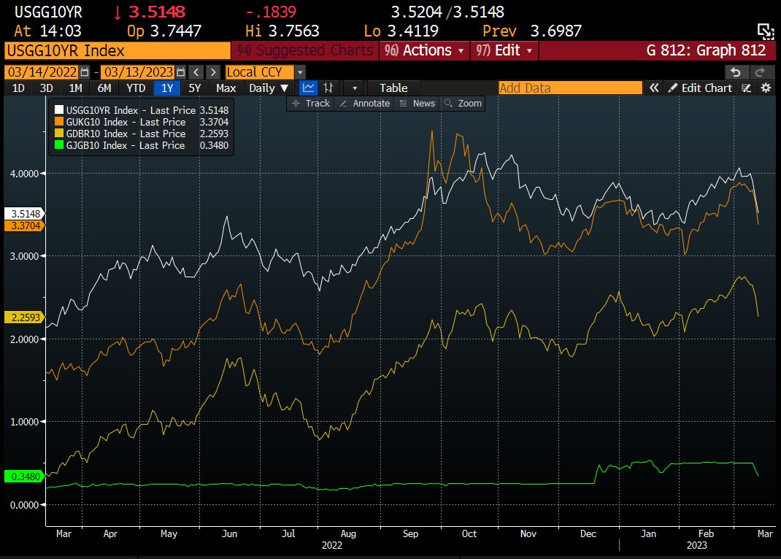Enable Annotate mode
Image resolution: width=781 pixels, height=559 pixels.
[x=364, y=104]
